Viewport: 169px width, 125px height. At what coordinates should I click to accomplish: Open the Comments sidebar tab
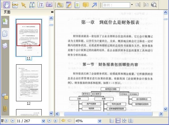(5, 97)
